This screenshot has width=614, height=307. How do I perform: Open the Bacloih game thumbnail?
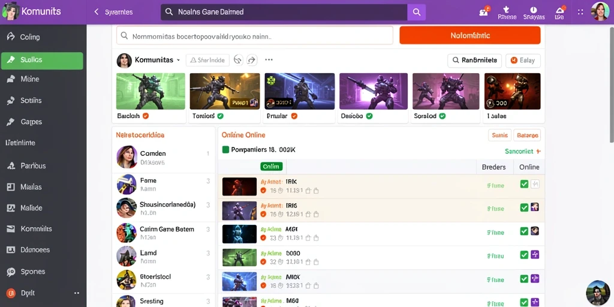(151, 91)
